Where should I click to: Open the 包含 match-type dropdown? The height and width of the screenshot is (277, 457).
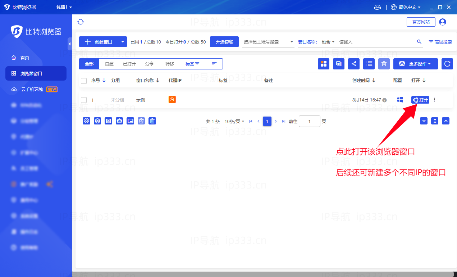(x=328, y=42)
